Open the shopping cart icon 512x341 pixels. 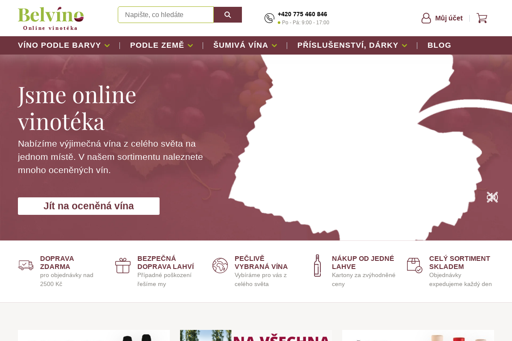[482, 18]
